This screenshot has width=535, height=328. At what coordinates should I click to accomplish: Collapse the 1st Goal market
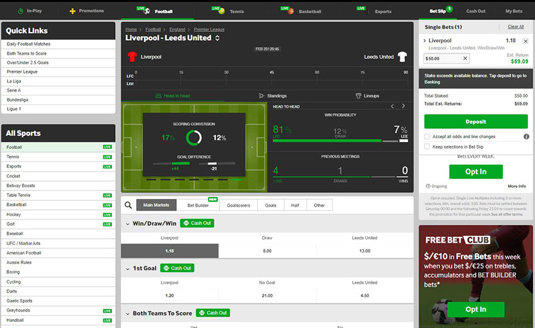point(128,269)
